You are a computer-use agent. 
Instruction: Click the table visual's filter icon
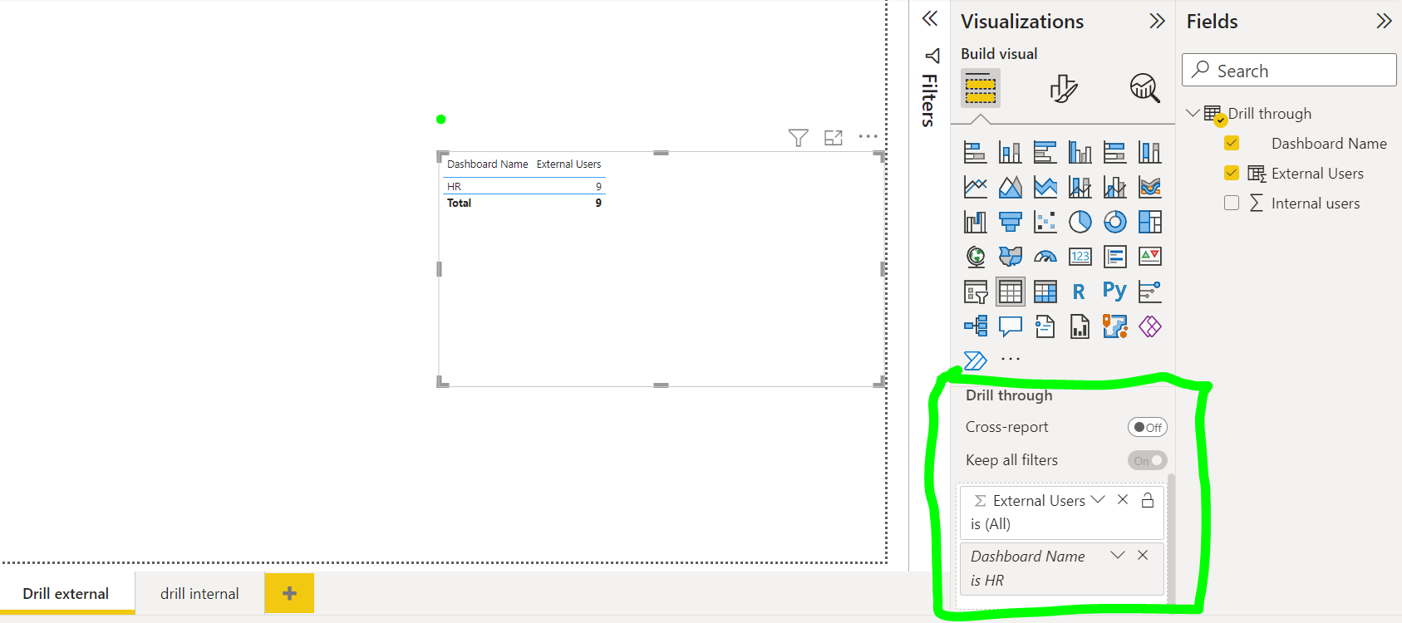click(x=798, y=138)
